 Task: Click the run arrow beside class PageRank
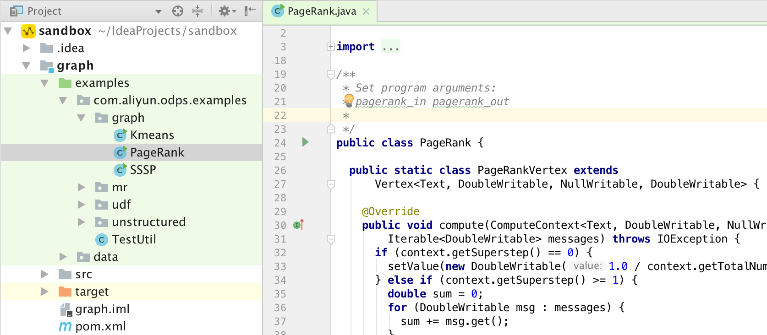tap(305, 142)
